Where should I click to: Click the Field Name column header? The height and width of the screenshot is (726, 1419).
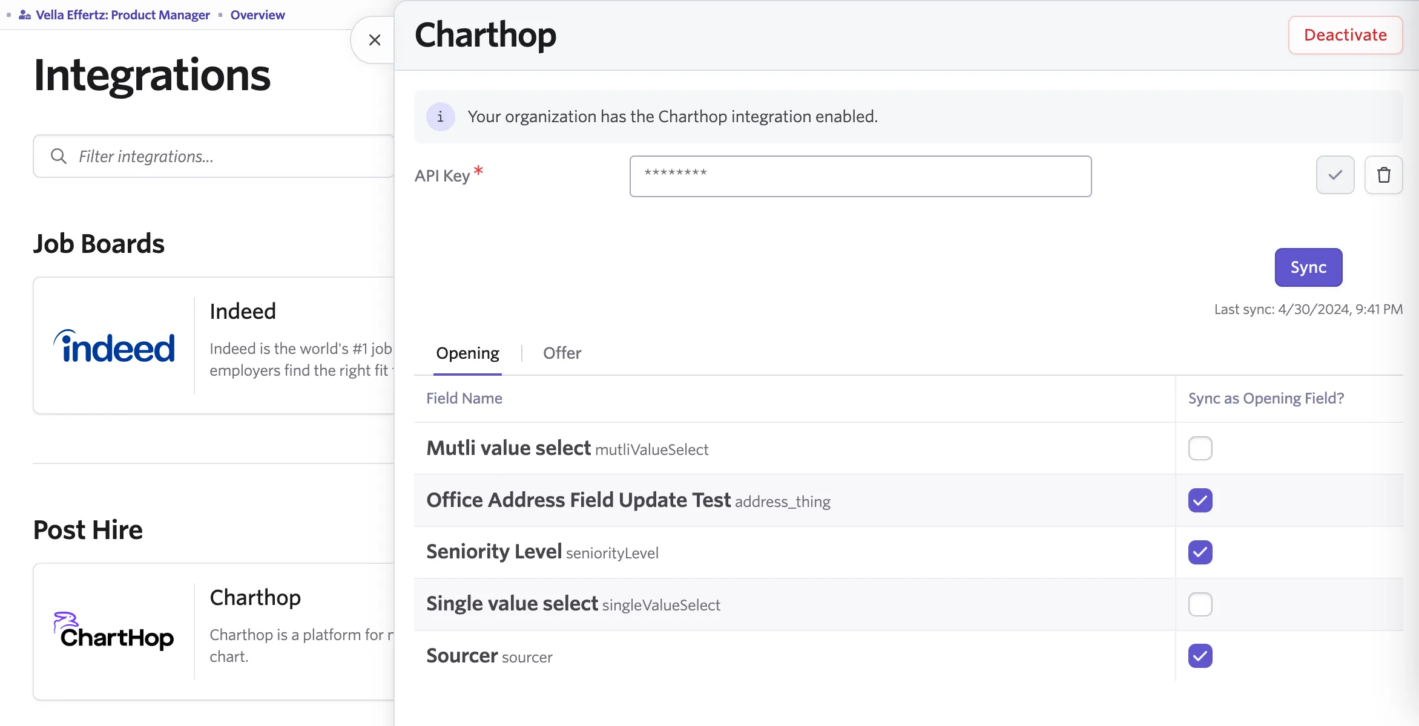click(x=464, y=398)
